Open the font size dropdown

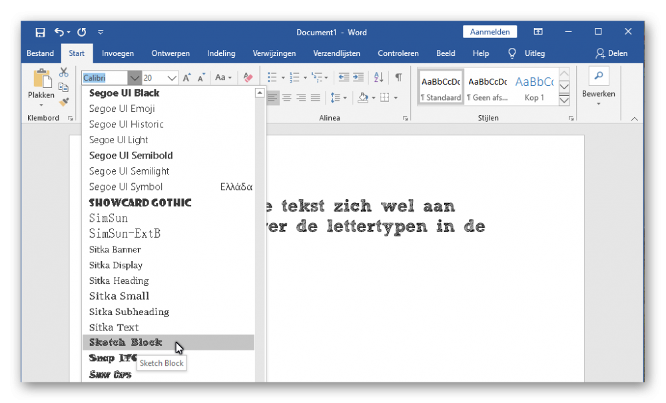[172, 78]
